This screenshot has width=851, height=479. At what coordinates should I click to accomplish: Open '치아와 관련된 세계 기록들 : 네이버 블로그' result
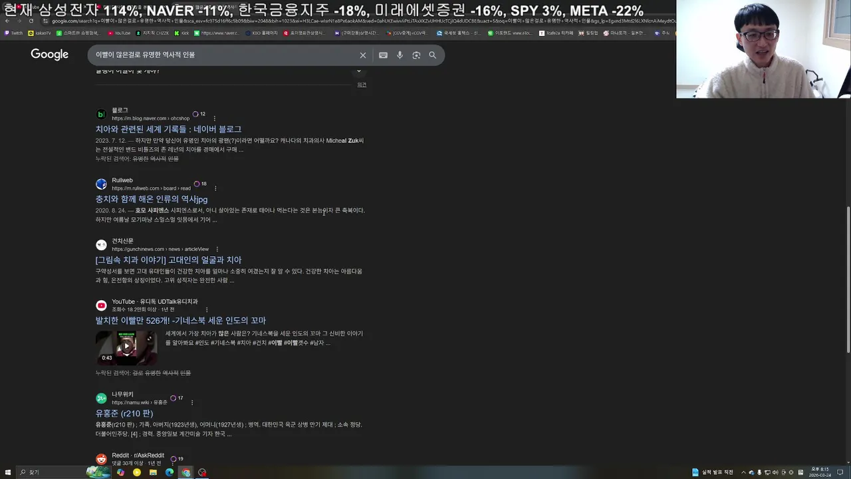(x=168, y=129)
